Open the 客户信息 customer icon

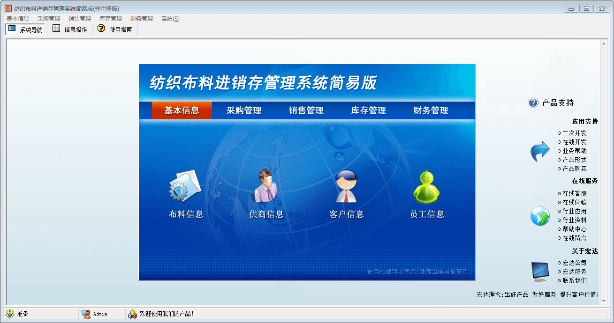(x=346, y=186)
